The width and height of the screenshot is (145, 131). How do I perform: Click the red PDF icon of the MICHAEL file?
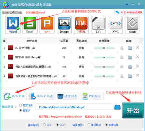click(11, 57)
